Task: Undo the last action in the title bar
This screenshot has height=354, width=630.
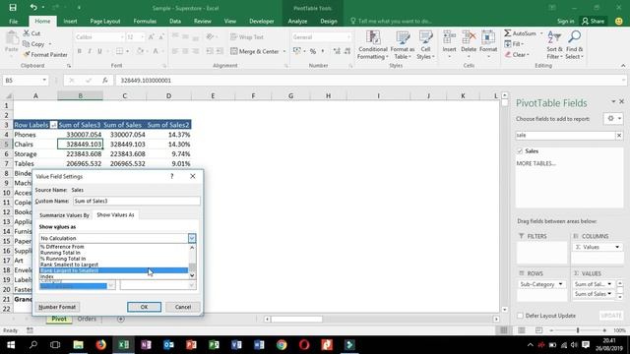Action: [33, 7]
